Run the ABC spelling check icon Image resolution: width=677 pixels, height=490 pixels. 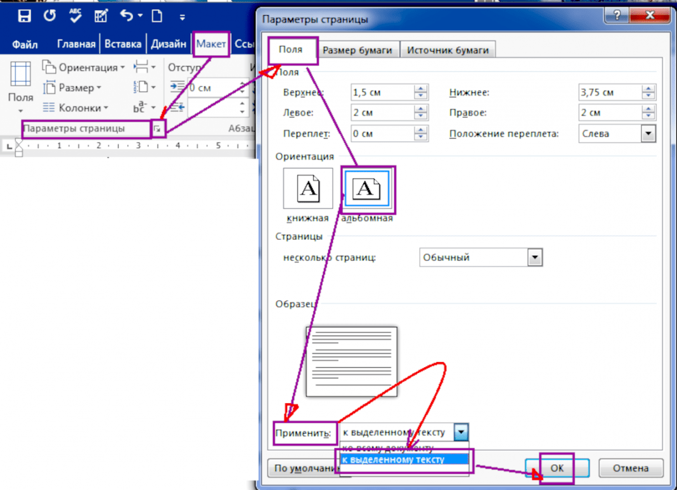[x=75, y=16]
